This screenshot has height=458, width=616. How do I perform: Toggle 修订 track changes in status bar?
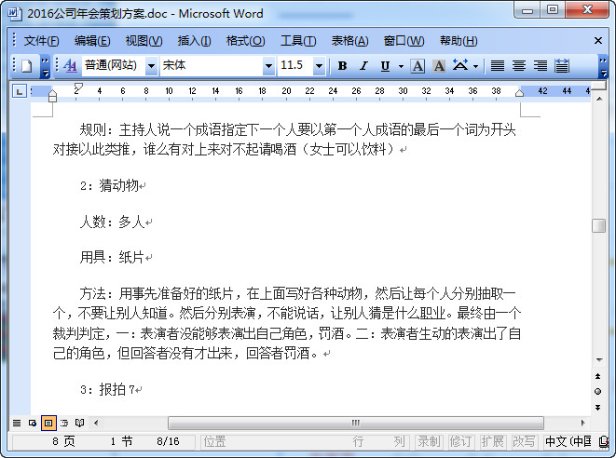point(460,441)
